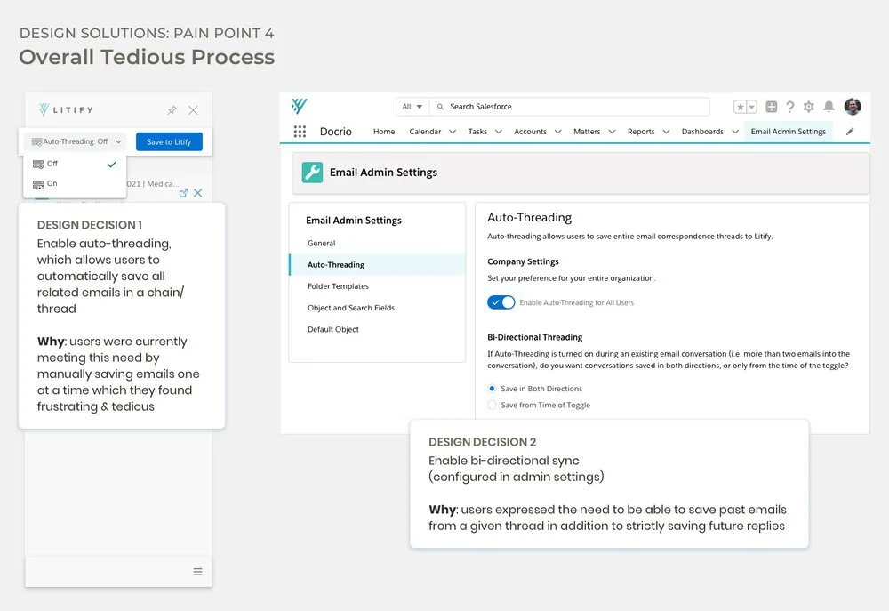
Task: Toggle Enable Auto-Threading for All Users
Action: [x=501, y=302]
